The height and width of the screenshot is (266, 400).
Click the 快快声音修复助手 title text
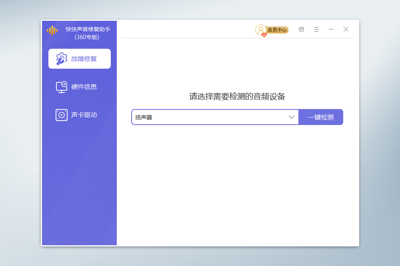coord(88,30)
